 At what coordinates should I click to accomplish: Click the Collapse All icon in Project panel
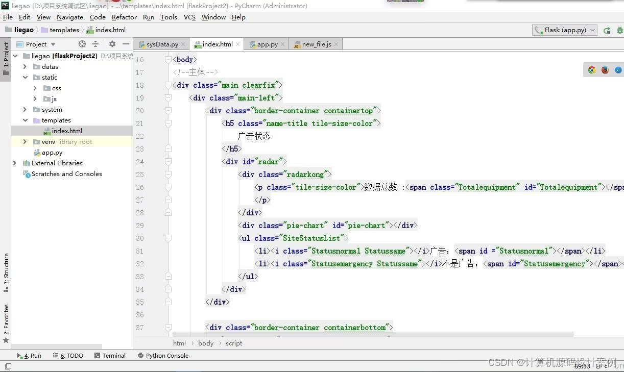[x=95, y=44]
